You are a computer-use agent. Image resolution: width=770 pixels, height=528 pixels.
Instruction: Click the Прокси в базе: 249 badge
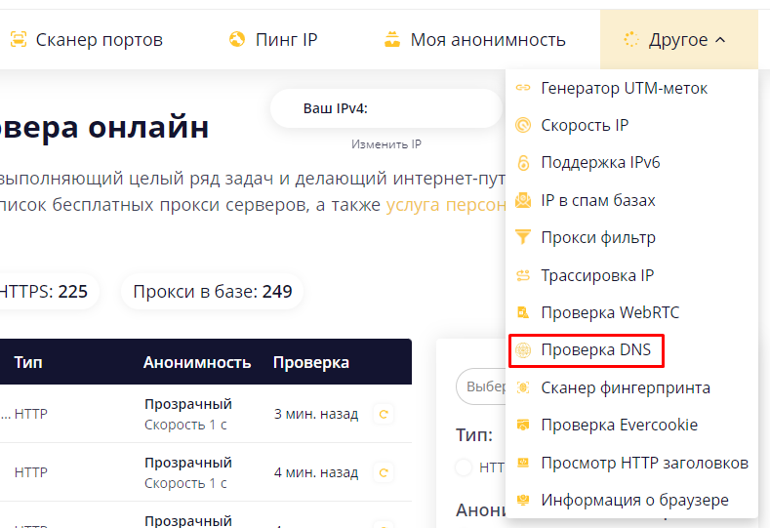tap(212, 292)
